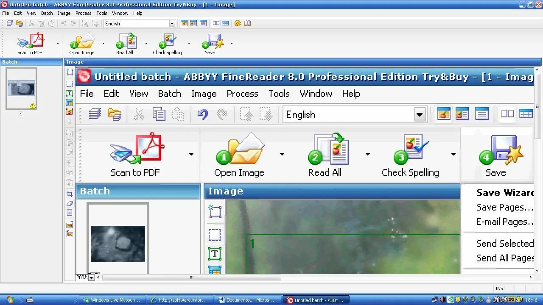Open the View menu
The height and width of the screenshot is (305, 543).
click(x=31, y=13)
